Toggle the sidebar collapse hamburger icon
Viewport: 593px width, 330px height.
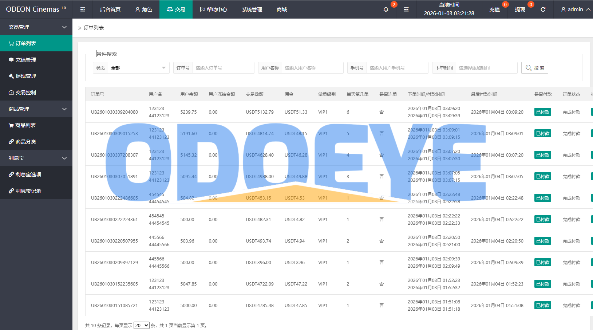pos(83,9)
